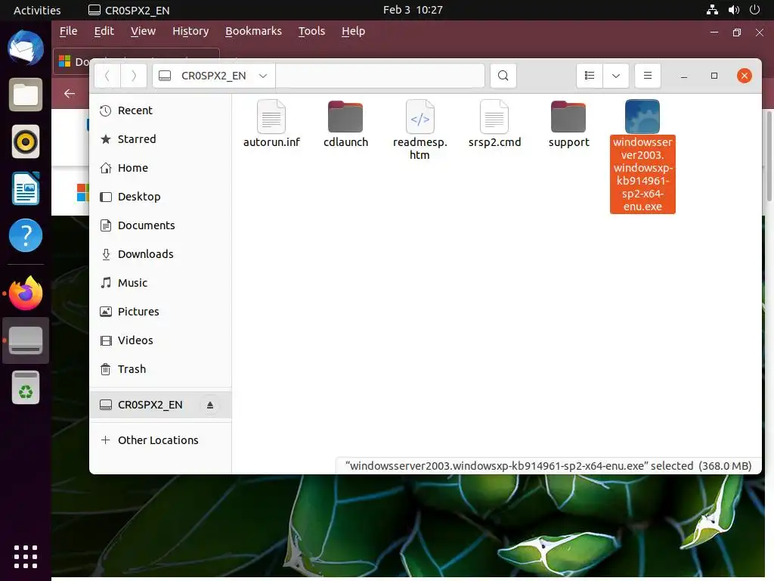
Task: Open Trash from the dock
Action: 26,387
